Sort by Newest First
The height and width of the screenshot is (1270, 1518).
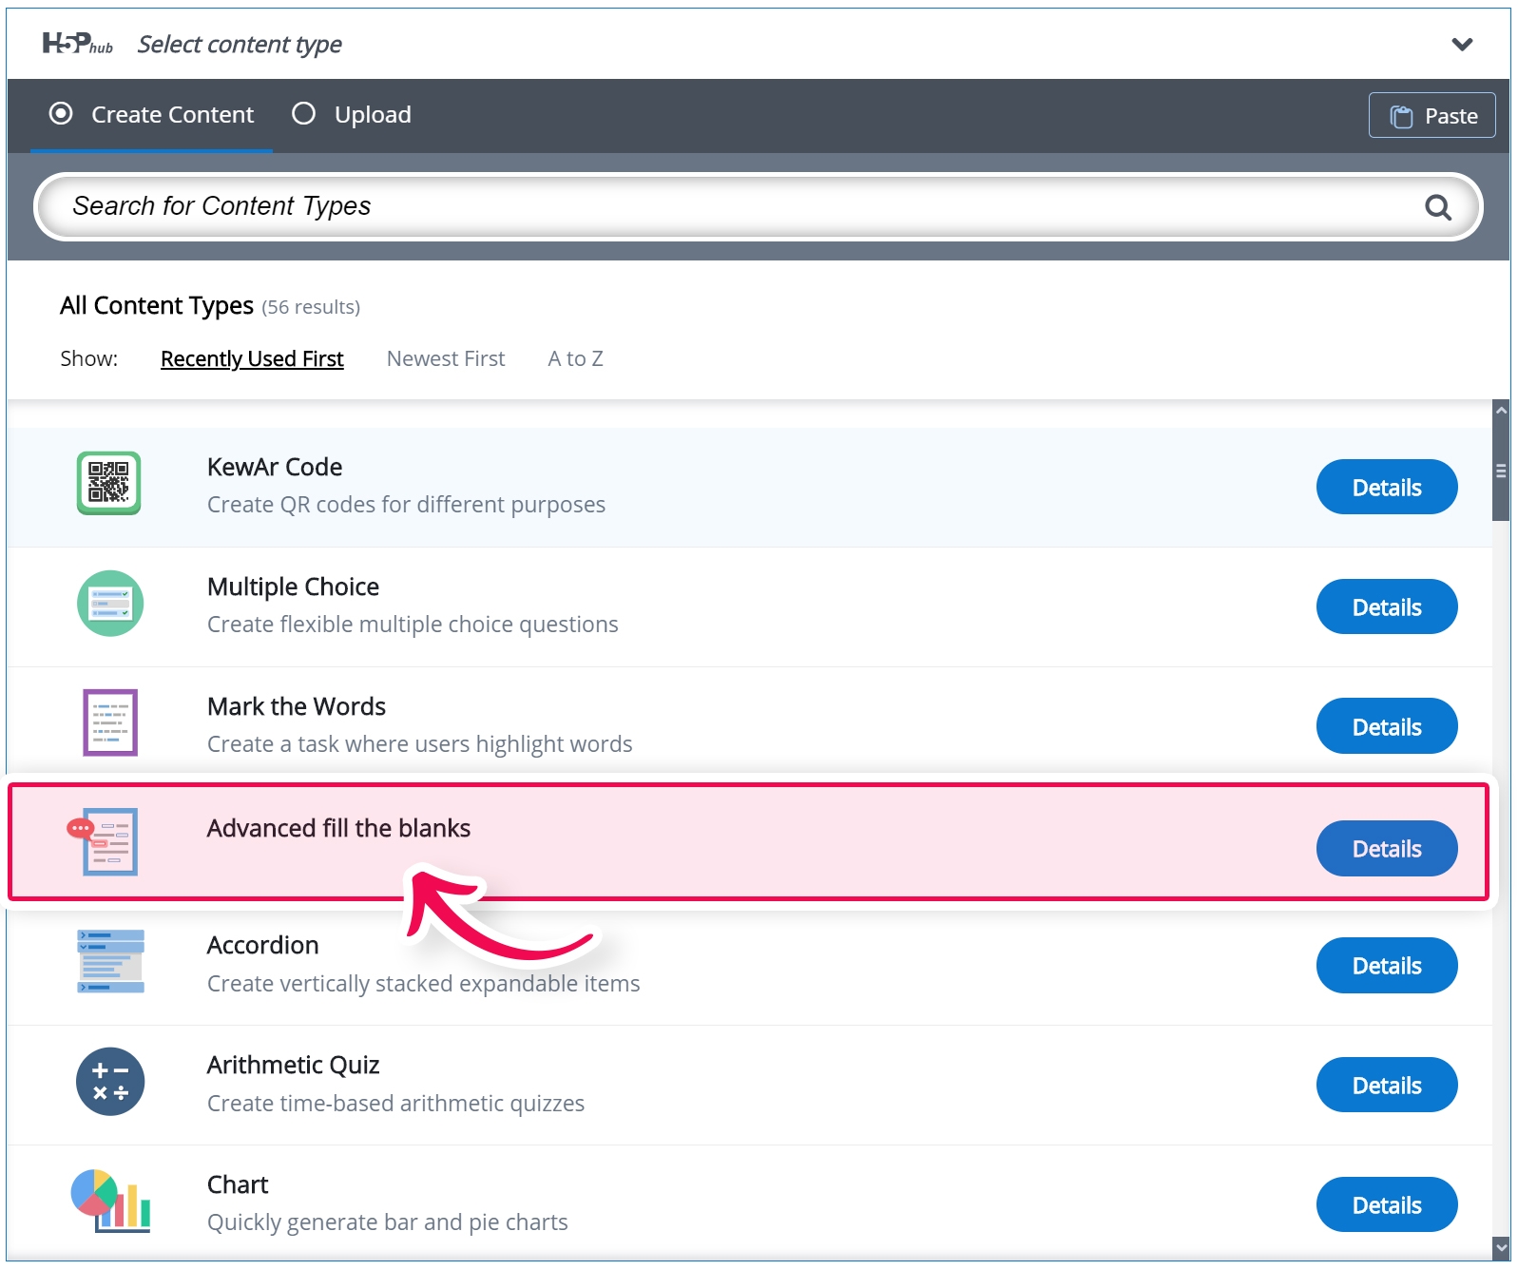(x=446, y=358)
